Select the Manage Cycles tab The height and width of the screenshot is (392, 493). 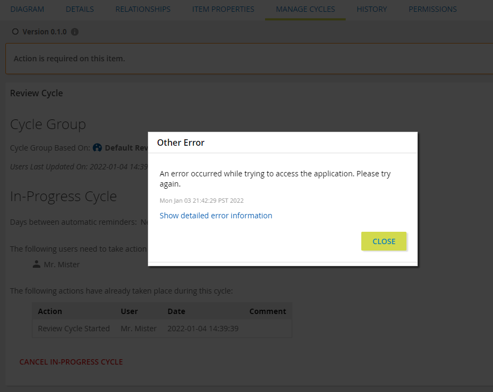coord(305,9)
